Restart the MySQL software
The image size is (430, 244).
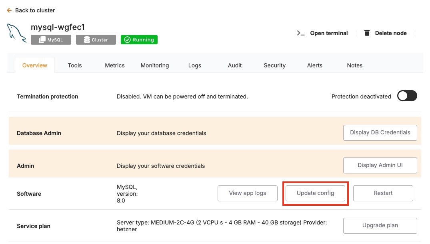[383, 193]
